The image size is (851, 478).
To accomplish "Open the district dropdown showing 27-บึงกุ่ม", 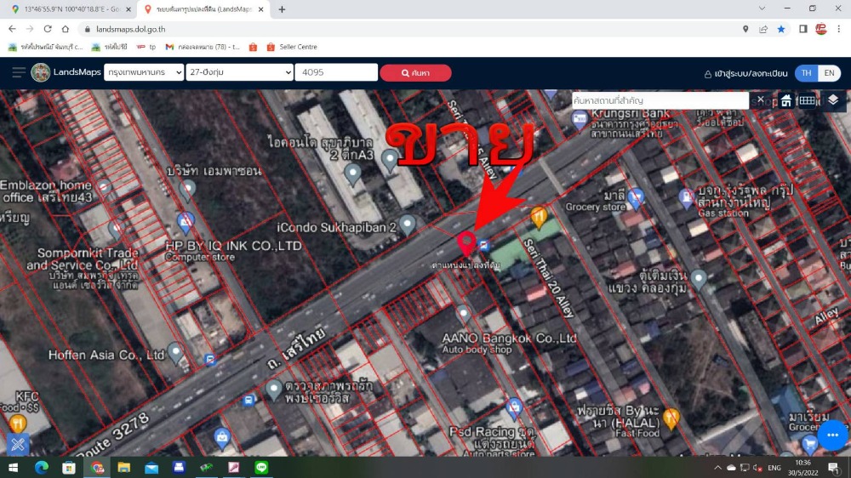I will pos(239,72).
